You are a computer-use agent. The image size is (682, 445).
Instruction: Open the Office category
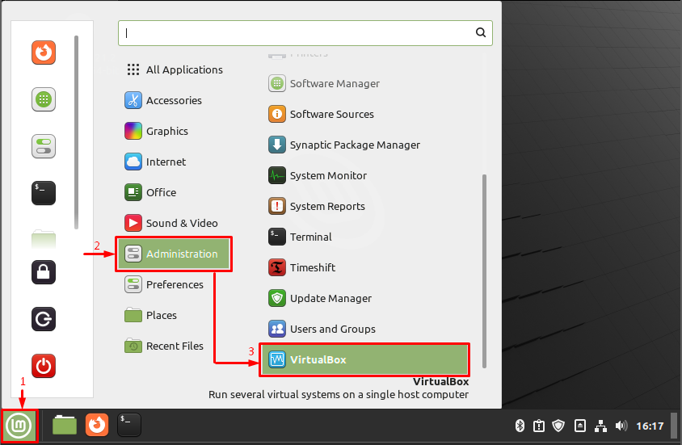click(x=174, y=192)
